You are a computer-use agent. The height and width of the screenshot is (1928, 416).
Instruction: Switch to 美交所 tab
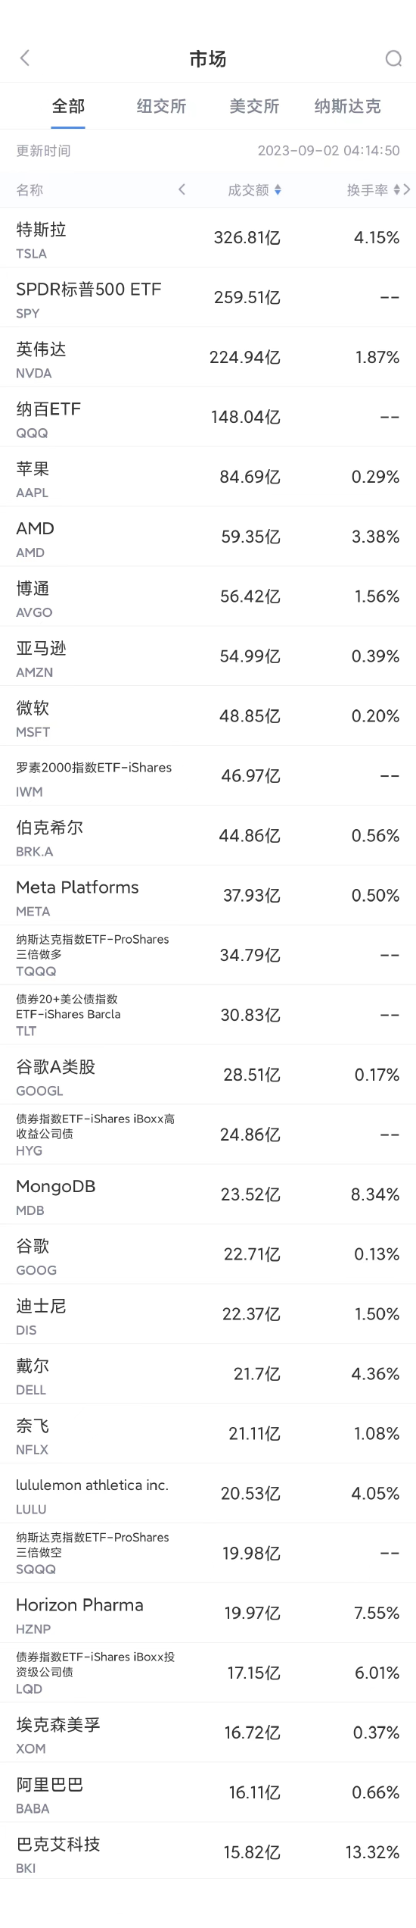[254, 106]
